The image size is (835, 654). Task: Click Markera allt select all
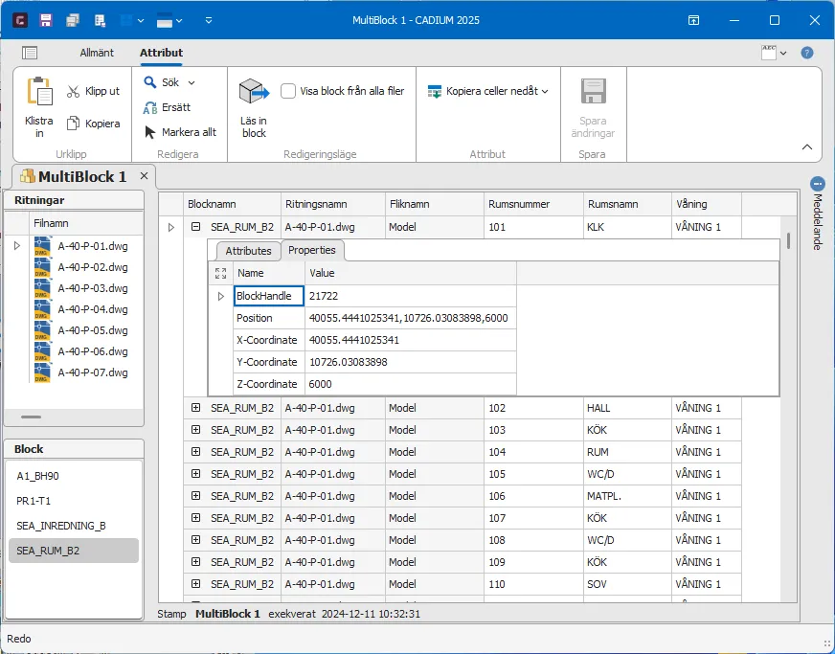(180, 132)
